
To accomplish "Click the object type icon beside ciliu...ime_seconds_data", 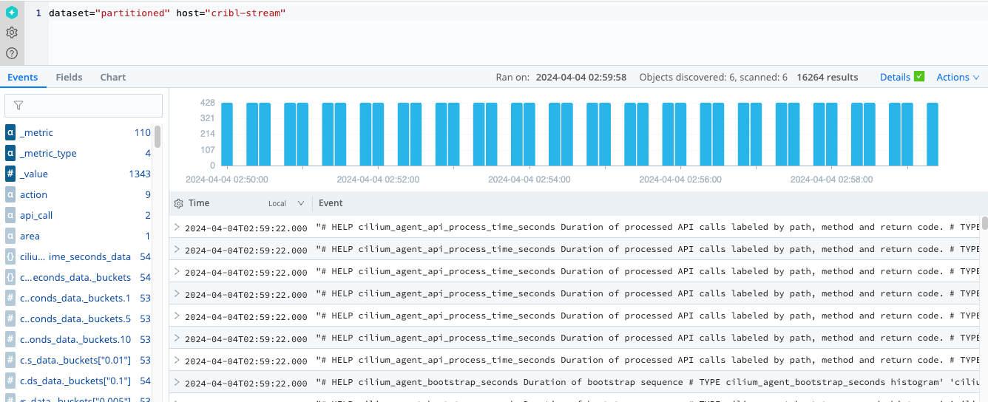I will (x=10, y=257).
